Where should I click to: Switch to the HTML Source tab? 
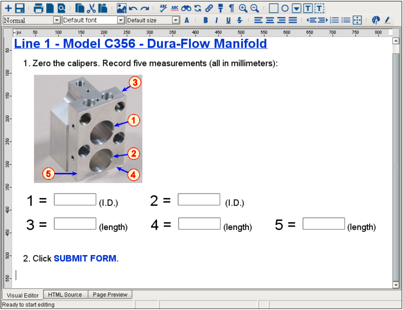click(65, 295)
